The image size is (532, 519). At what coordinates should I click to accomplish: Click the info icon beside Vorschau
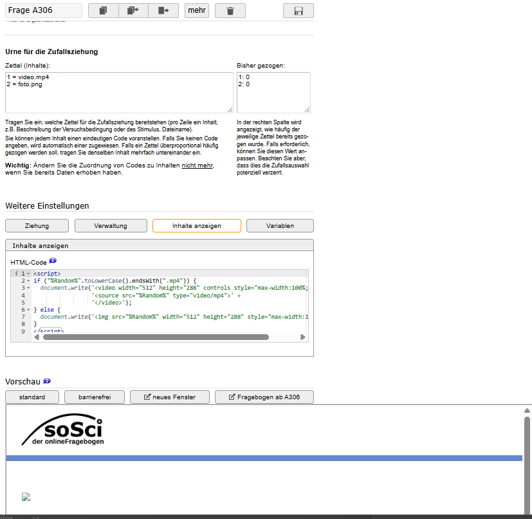pos(47,381)
